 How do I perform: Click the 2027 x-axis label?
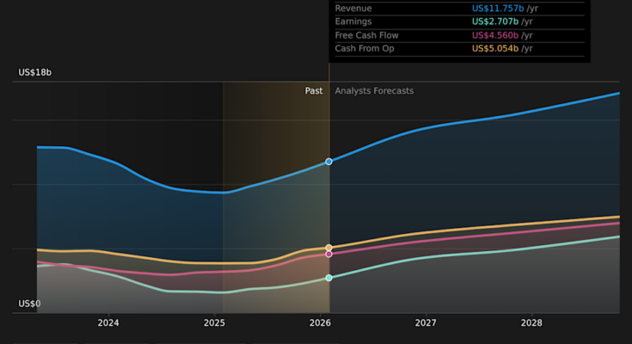point(426,323)
